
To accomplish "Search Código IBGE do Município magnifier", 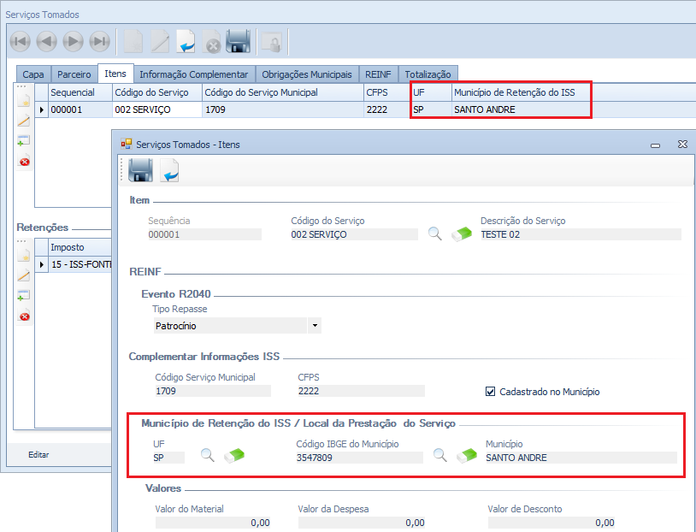I will click(440, 455).
